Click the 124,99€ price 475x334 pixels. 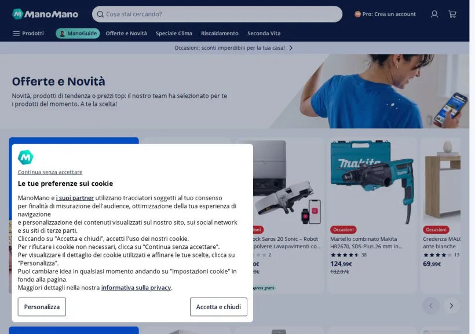pyautogui.click(x=341, y=264)
